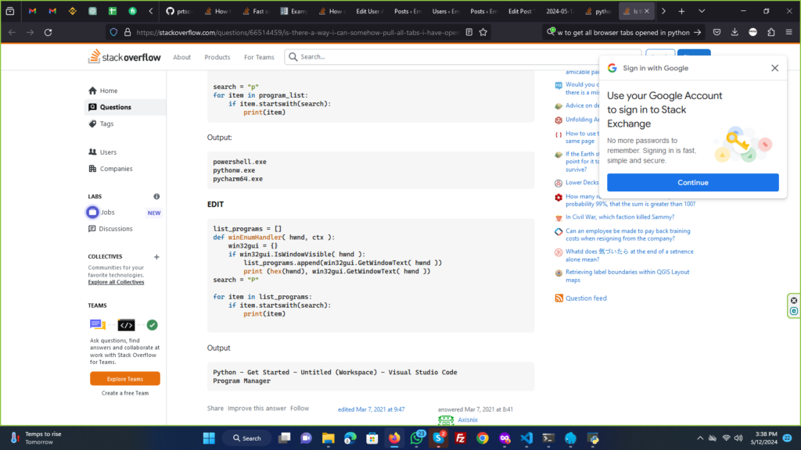Open the Products menu in the header

point(217,57)
